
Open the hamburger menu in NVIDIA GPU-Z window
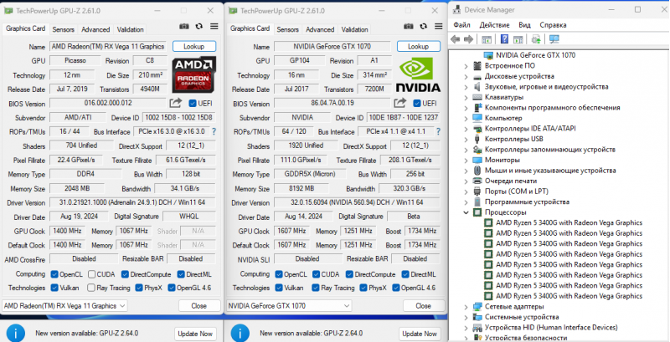pyautogui.click(x=438, y=27)
